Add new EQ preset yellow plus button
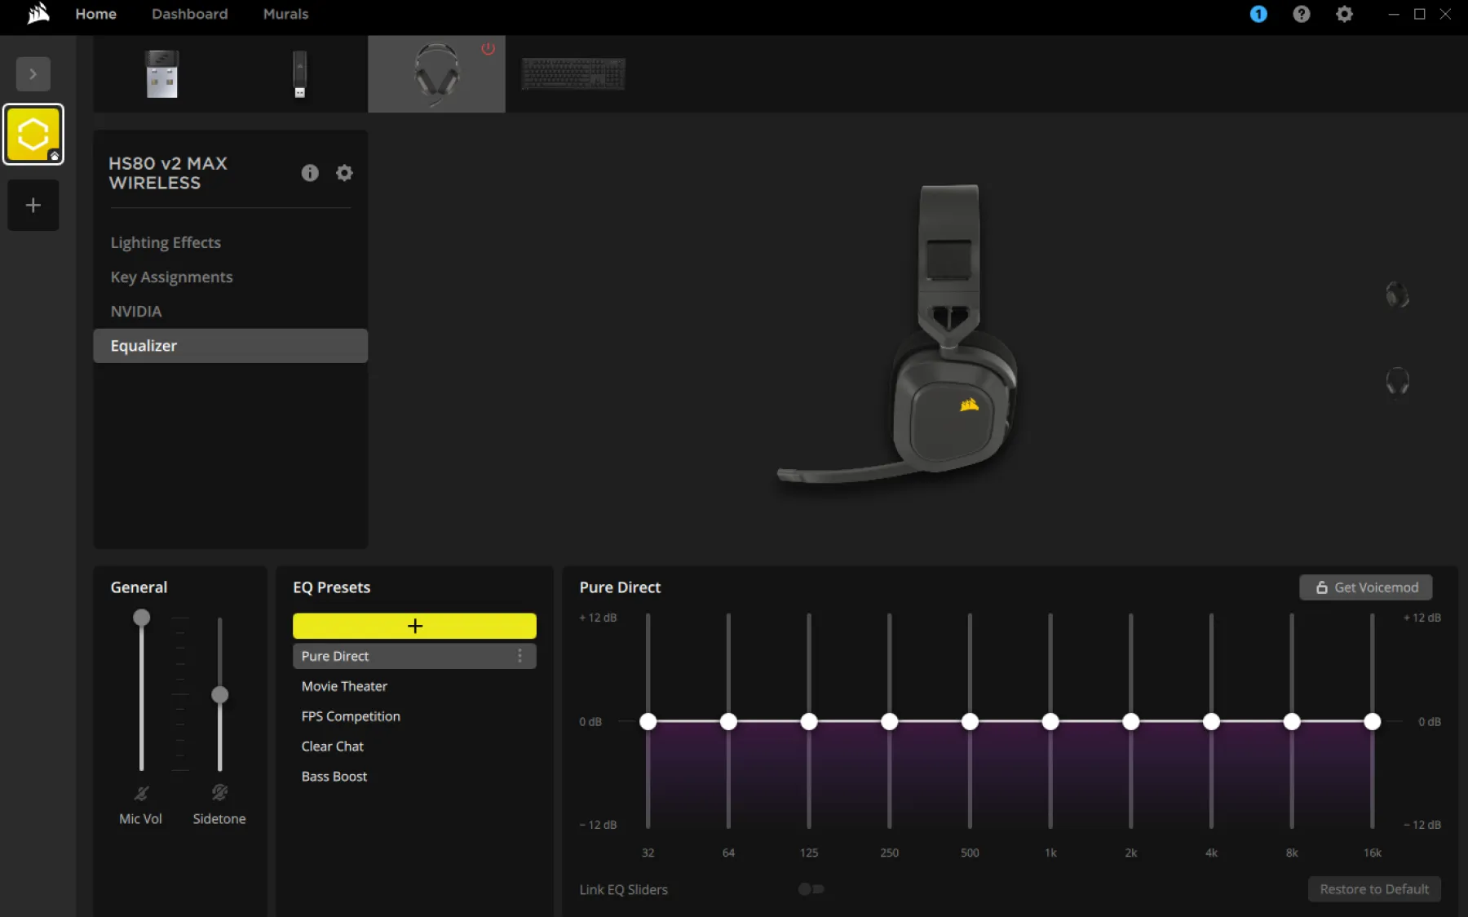Viewport: 1468px width, 917px height. click(414, 626)
